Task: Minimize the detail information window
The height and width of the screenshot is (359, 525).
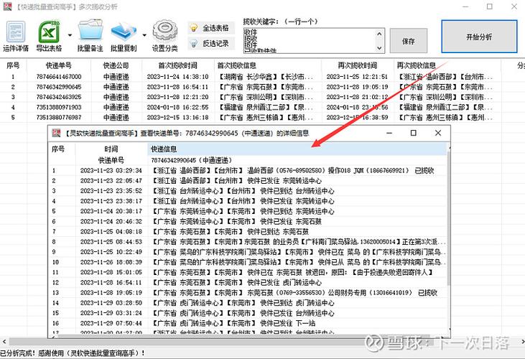Action: coord(389,133)
